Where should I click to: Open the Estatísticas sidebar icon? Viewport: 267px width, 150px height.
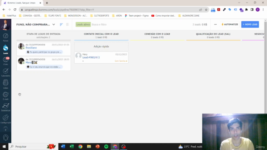point(5,107)
